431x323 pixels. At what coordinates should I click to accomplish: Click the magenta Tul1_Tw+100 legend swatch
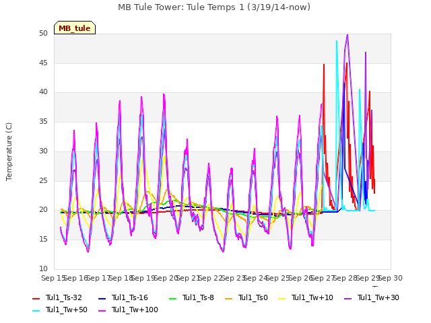tap(102, 311)
